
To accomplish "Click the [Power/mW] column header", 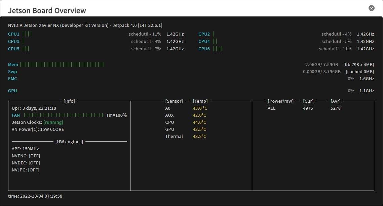I will tap(280, 101).
